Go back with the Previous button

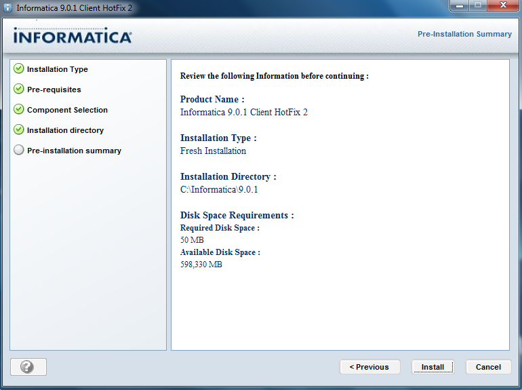(x=369, y=367)
